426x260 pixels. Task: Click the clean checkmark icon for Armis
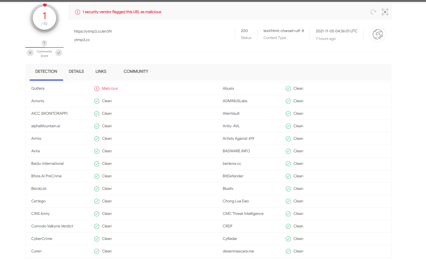tap(97, 139)
